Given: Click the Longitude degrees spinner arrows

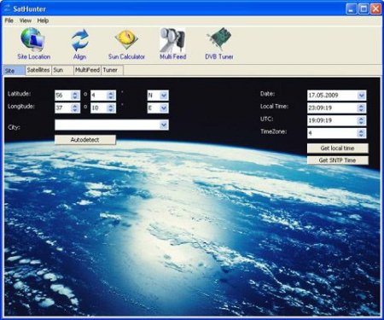Looking at the screenshot, I should coord(75,108).
